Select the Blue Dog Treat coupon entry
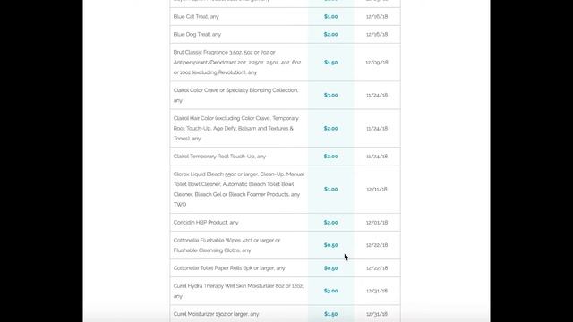 [x=285, y=35]
